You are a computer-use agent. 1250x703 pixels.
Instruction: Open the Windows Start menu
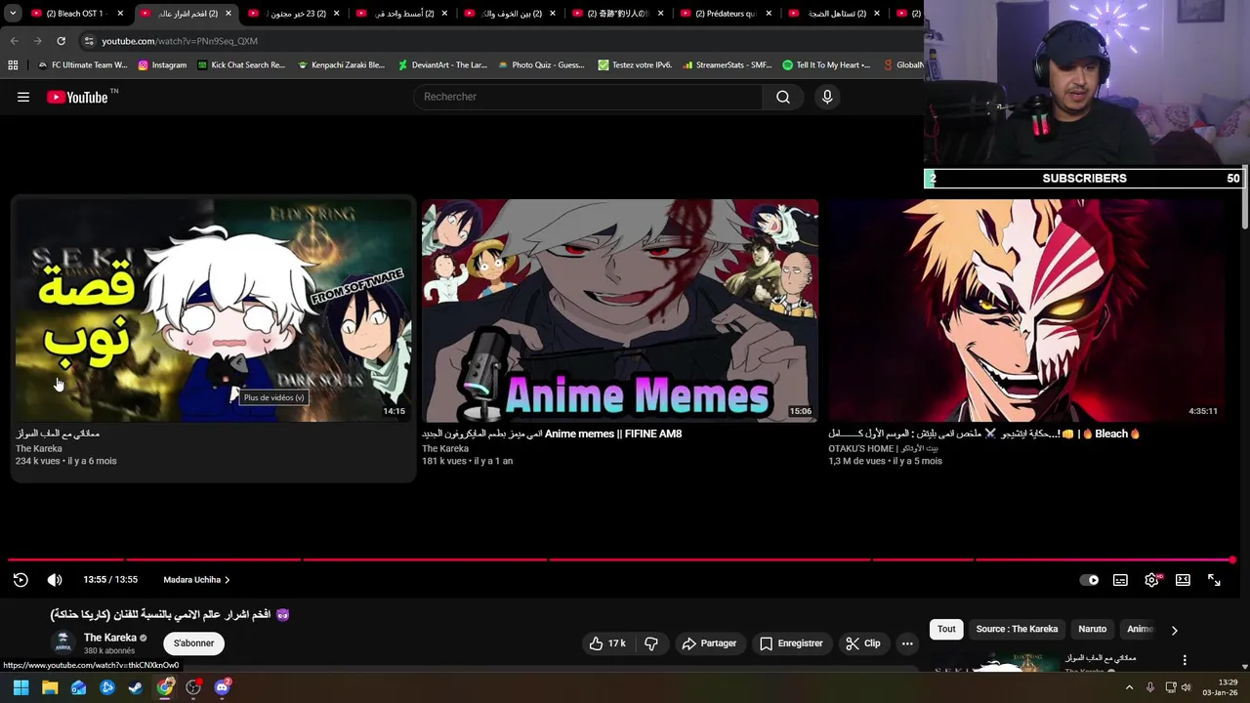pyautogui.click(x=21, y=687)
